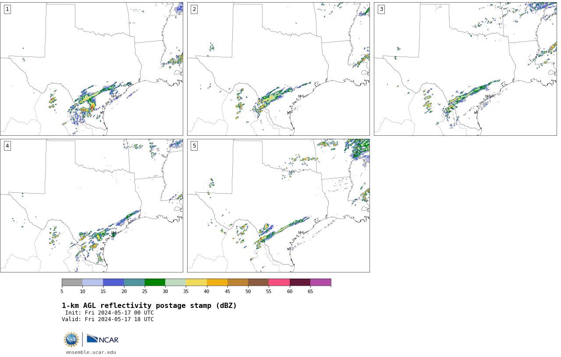Select the maroon 60-65 dBZ swatch
This screenshot has width=561, height=357.
(x=300, y=283)
